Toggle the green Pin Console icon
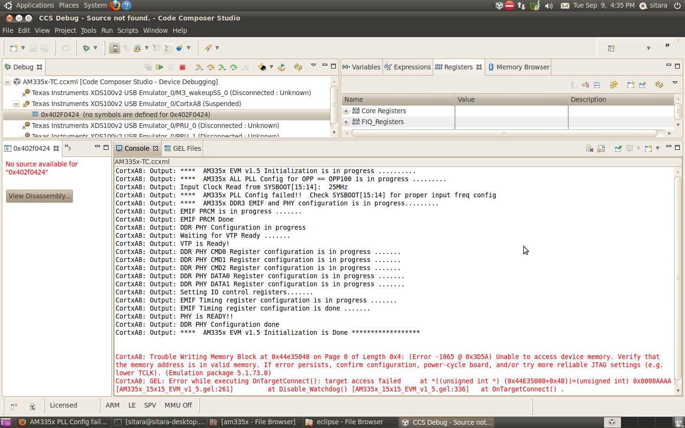The height and width of the screenshot is (428, 685). point(618,148)
